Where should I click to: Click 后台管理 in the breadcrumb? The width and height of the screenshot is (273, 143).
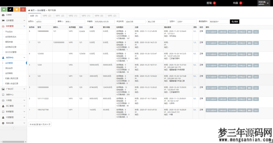(41, 10)
